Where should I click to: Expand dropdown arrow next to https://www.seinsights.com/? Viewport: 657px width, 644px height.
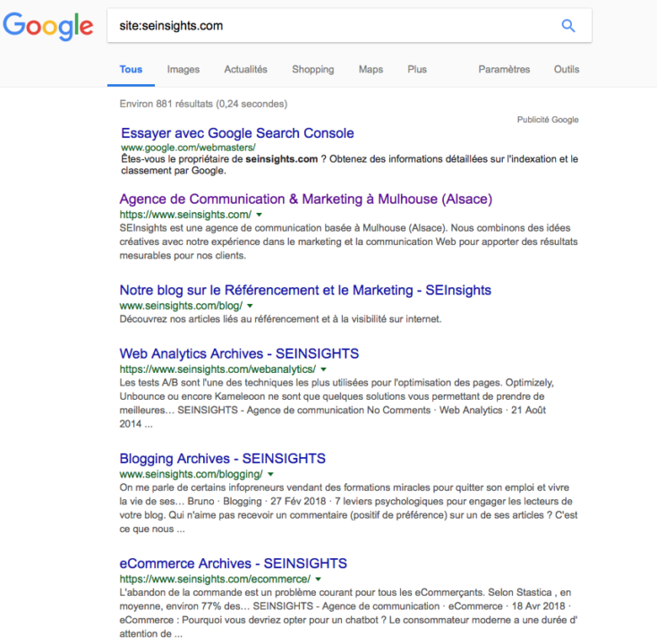[x=259, y=216]
